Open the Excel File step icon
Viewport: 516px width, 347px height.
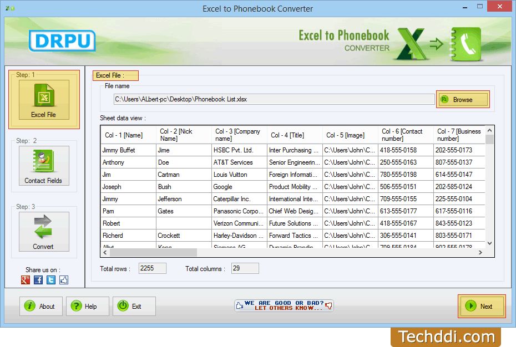[44, 99]
